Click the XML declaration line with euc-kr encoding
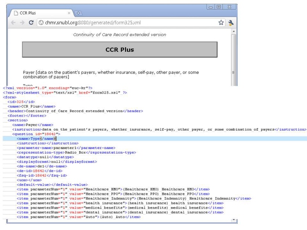Image resolution: width=307 pixels, height=230 pixels. coord(48,88)
